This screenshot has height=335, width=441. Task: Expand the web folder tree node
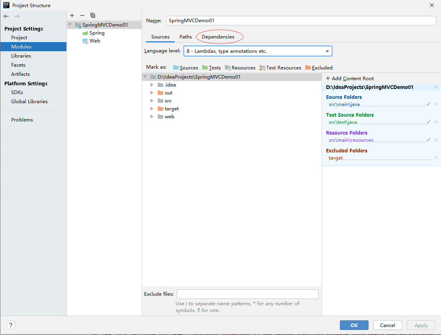point(152,117)
